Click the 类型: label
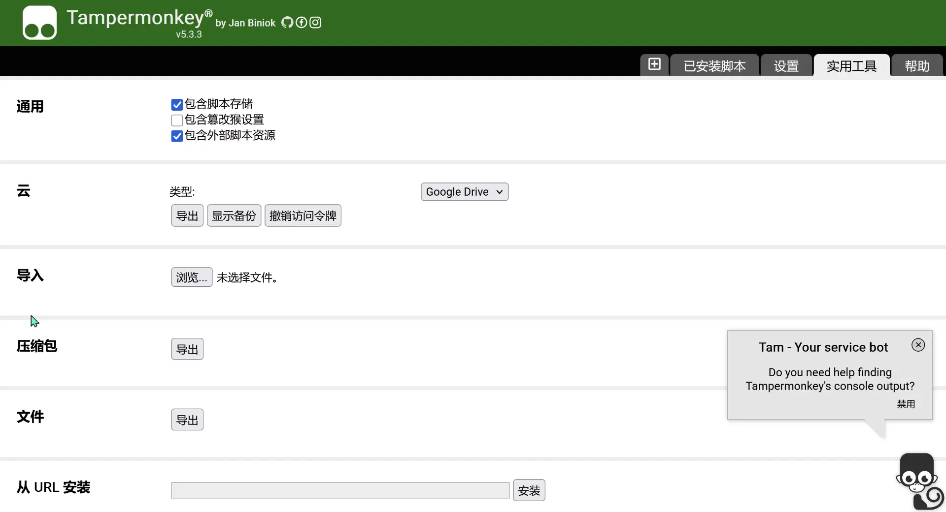946x512 pixels. point(182,192)
